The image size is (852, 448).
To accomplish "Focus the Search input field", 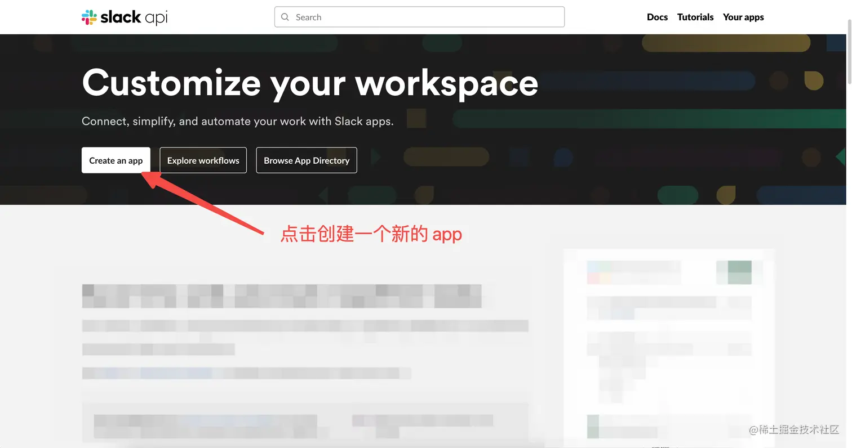I will (419, 17).
